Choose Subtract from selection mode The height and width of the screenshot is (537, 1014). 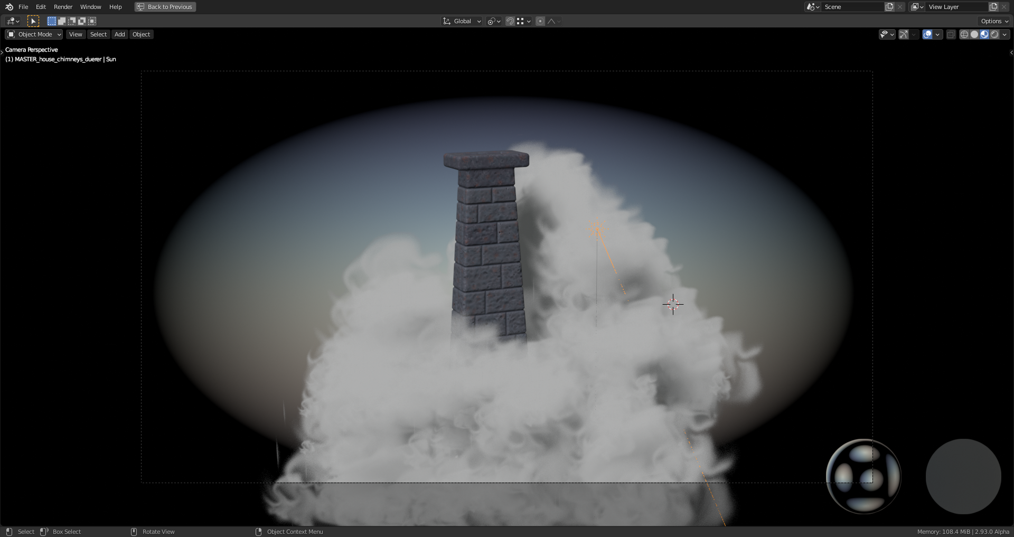(72, 21)
